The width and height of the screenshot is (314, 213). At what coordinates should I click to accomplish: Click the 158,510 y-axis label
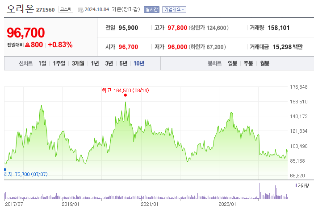[x=298, y=102]
